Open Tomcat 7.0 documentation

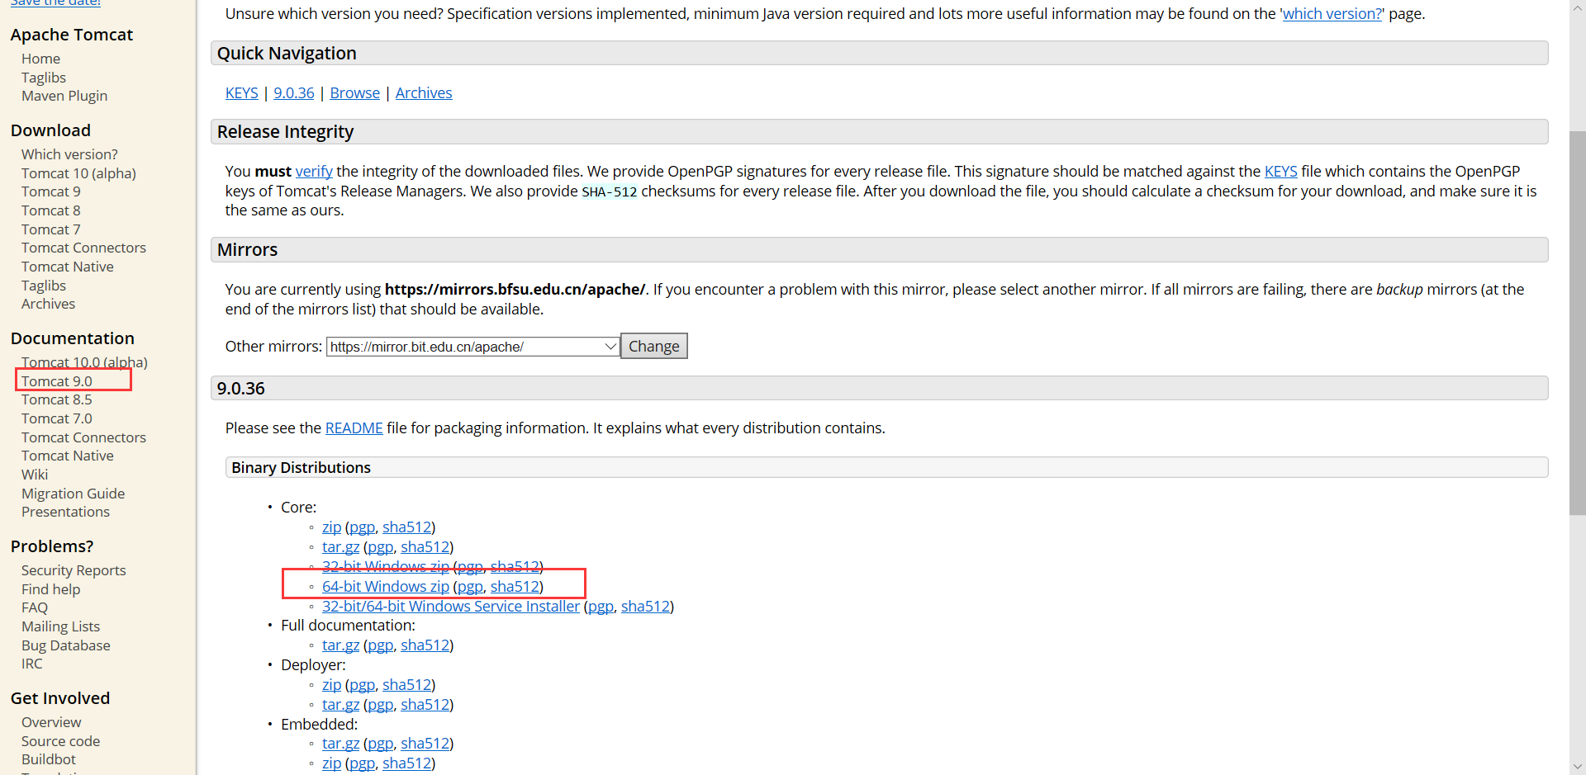[57, 418]
